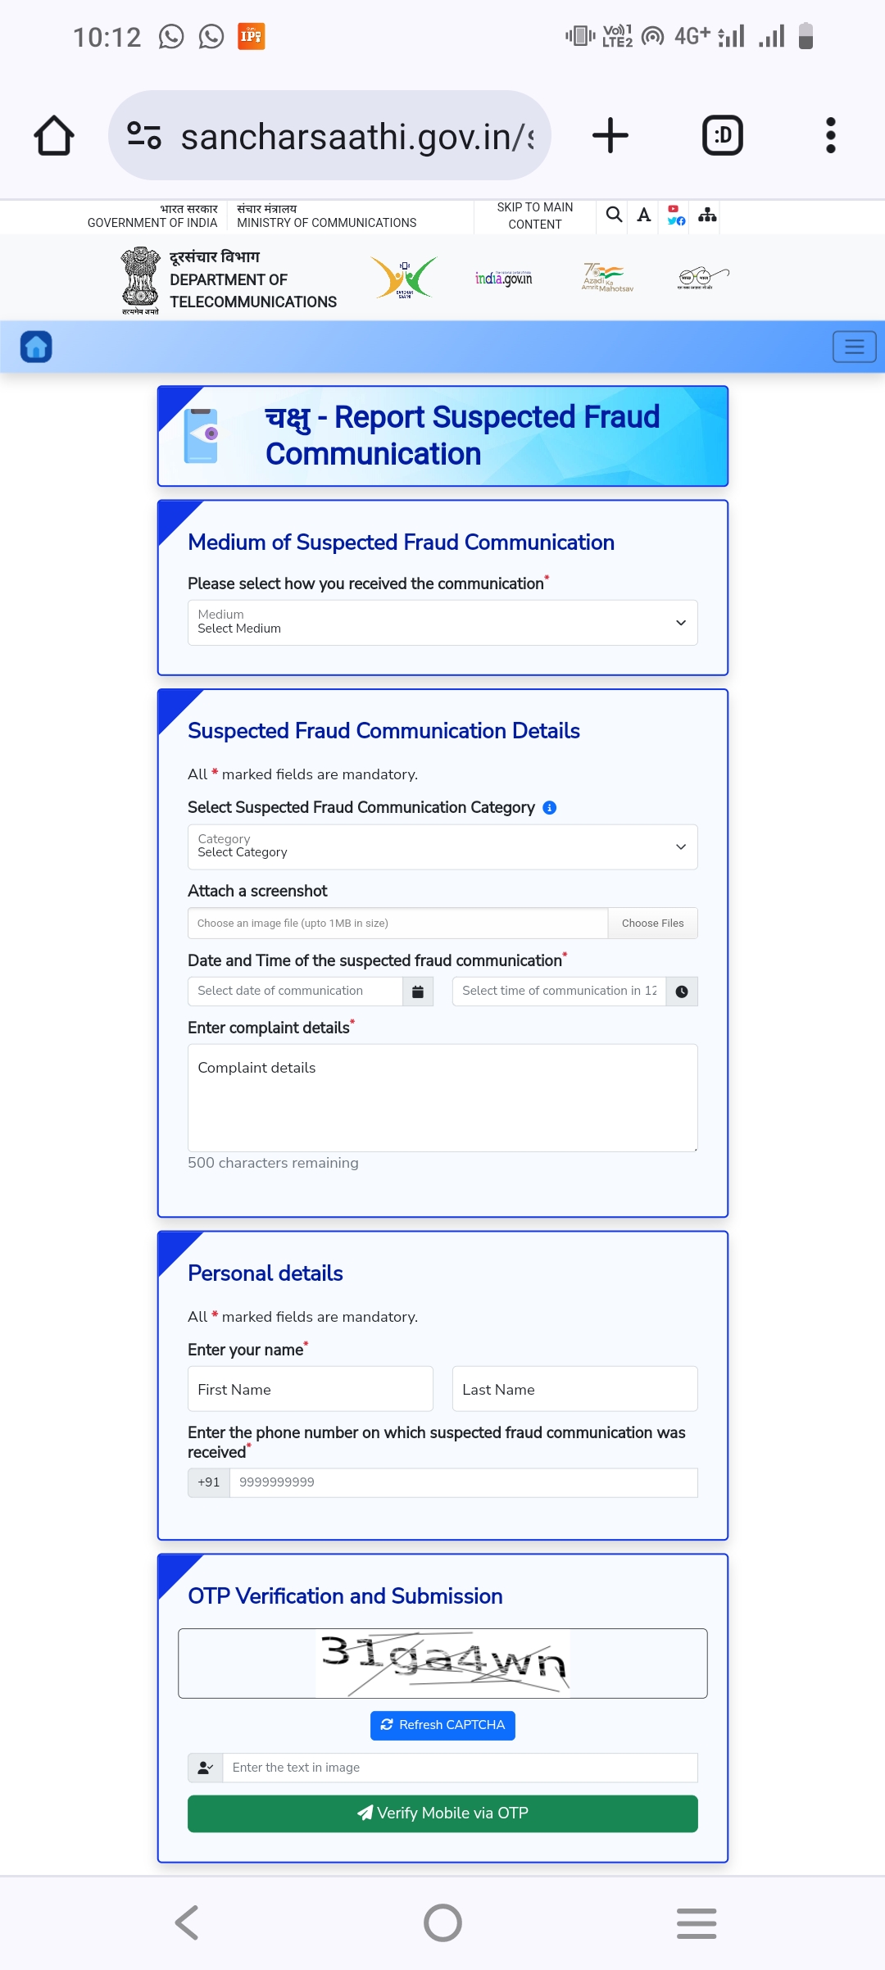Expand the Select Category dropdown

[x=442, y=847]
